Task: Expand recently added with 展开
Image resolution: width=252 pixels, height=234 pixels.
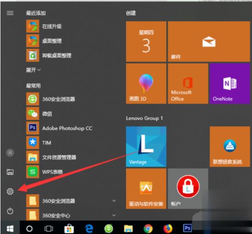Action: click(x=33, y=70)
